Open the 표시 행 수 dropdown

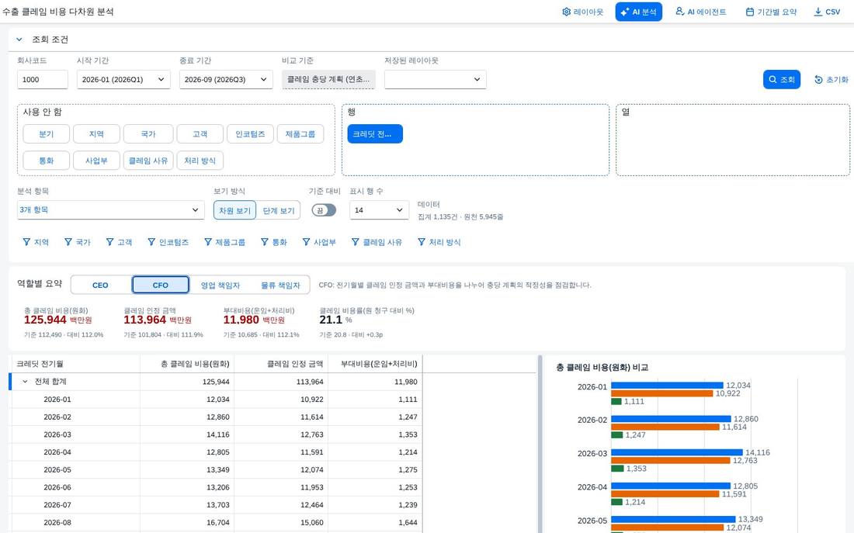pyautogui.click(x=379, y=210)
